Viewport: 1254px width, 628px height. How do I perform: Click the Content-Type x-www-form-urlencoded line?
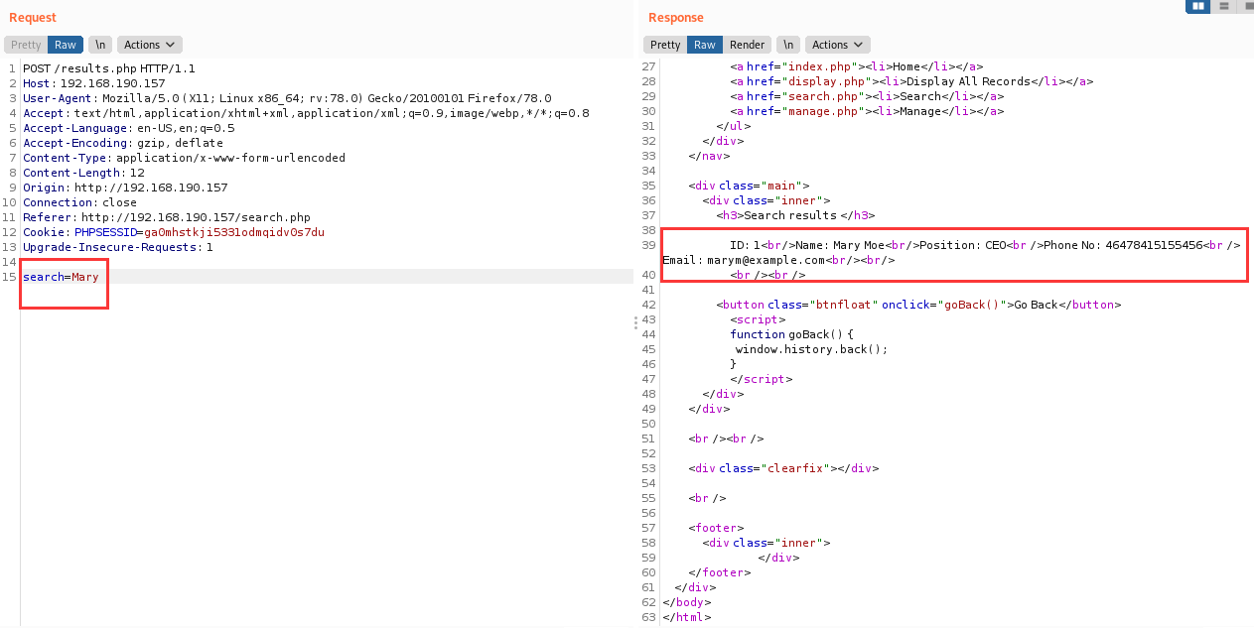click(x=185, y=158)
